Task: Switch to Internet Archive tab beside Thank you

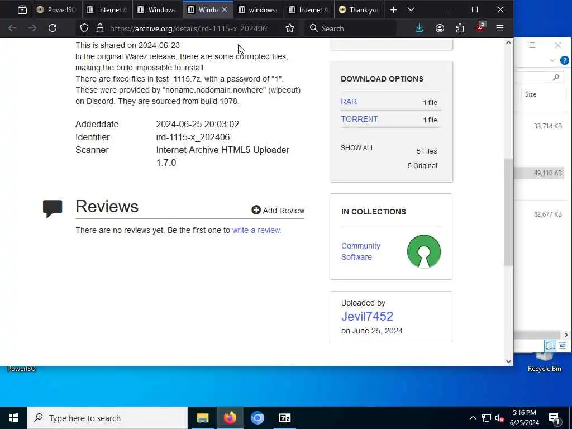Action: (308, 10)
